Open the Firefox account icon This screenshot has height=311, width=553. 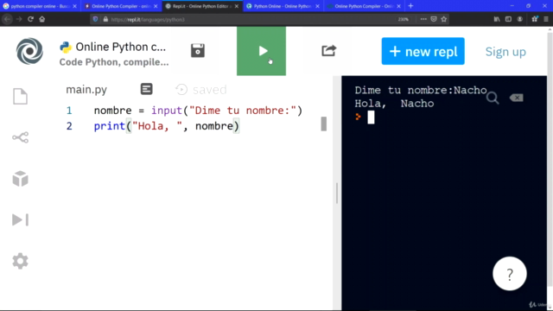point(520,19)
